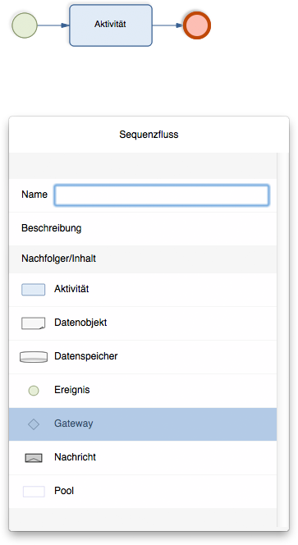Choose the Pool rectangle icon
The height and width of the screenshot is (545, 298).
34,492
